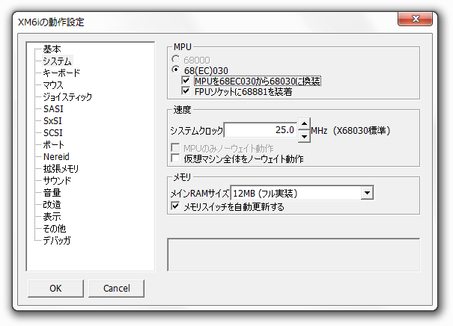Click the システムクロック value field

coord(261,130)
